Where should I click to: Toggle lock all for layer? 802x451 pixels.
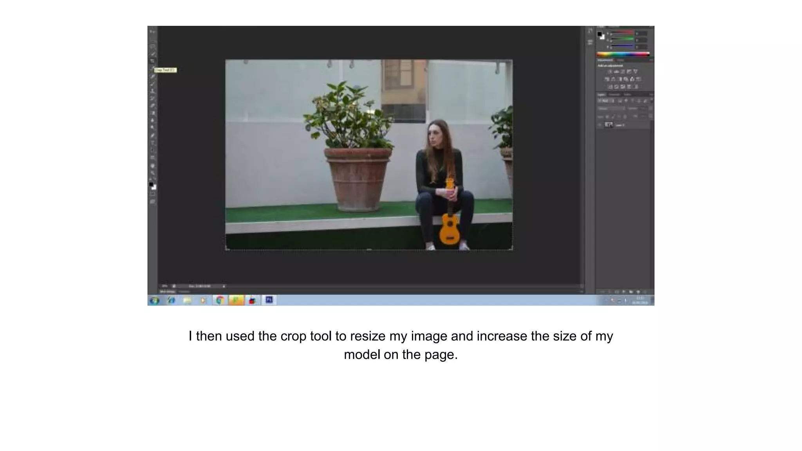click(x=625, y=117)
